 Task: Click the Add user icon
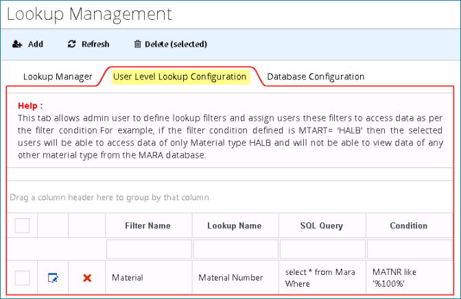[x=17, y=44]
